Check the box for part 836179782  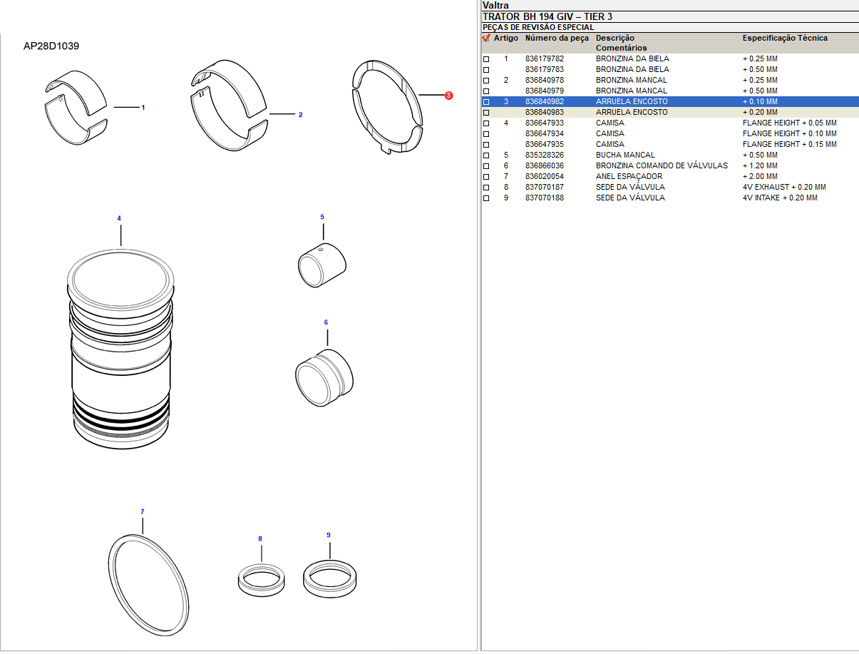486,59
